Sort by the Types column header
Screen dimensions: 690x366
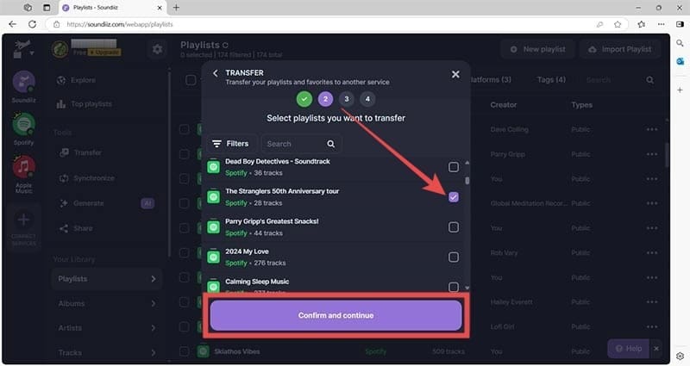pos(581,105)
